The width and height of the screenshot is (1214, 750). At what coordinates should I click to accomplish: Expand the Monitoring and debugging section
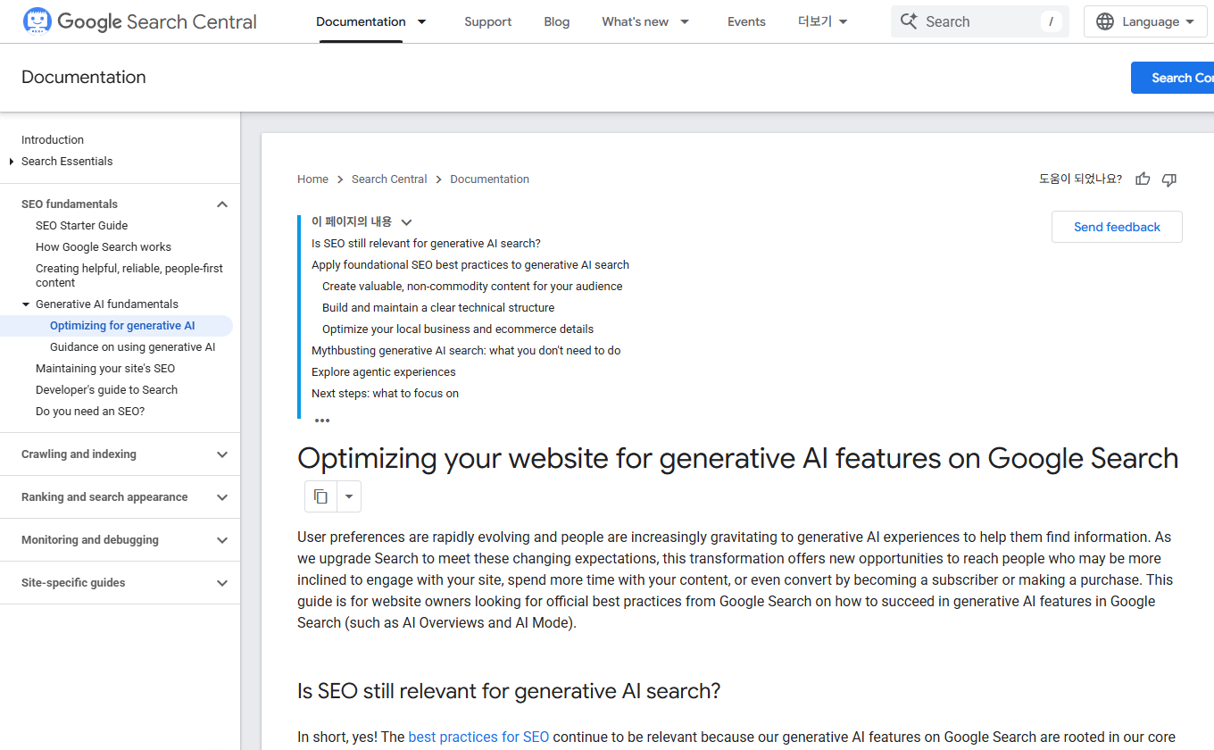(x=222, y=540)
